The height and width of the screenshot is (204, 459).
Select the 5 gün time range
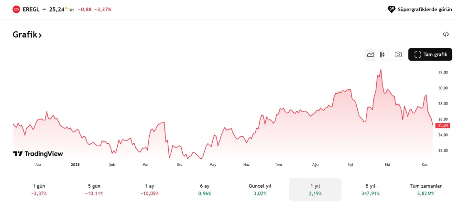click(95, 190)
